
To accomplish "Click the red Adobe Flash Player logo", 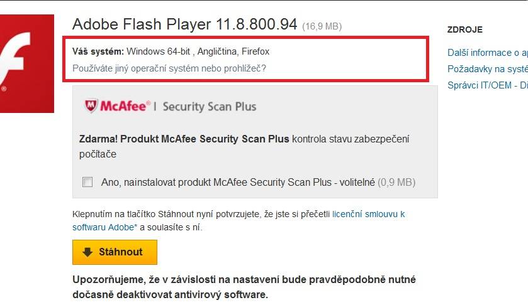I will 27,63.
